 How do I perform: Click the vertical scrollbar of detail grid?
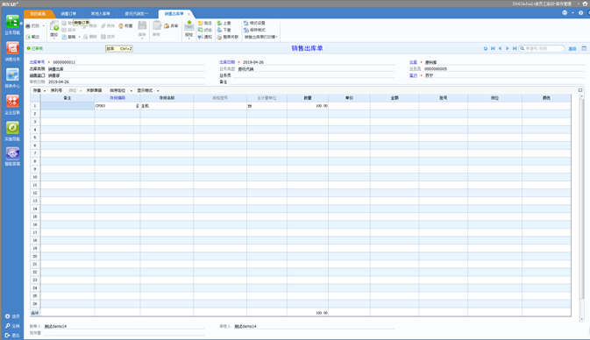582,208
